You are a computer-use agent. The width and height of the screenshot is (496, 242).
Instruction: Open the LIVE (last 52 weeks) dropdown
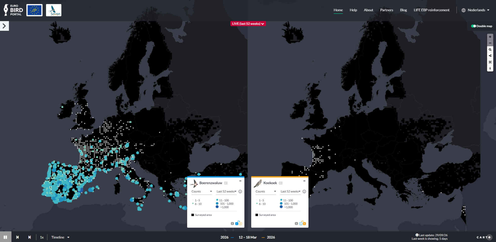tap(248, 24)
